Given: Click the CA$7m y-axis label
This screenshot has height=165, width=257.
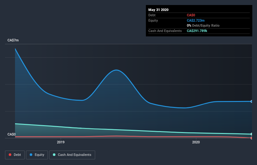Looking at the screenshot, I should coord(13,40).
